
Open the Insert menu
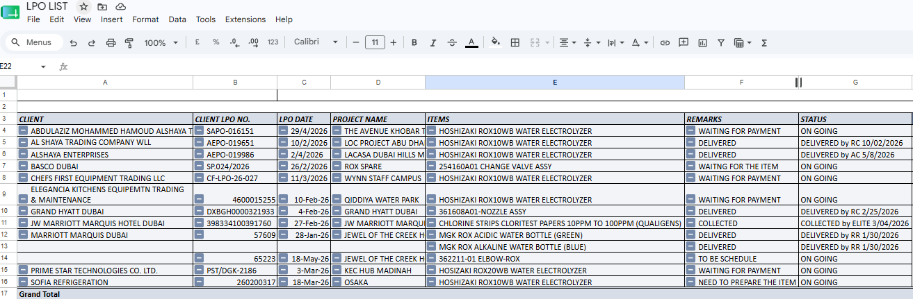point(111,19)
